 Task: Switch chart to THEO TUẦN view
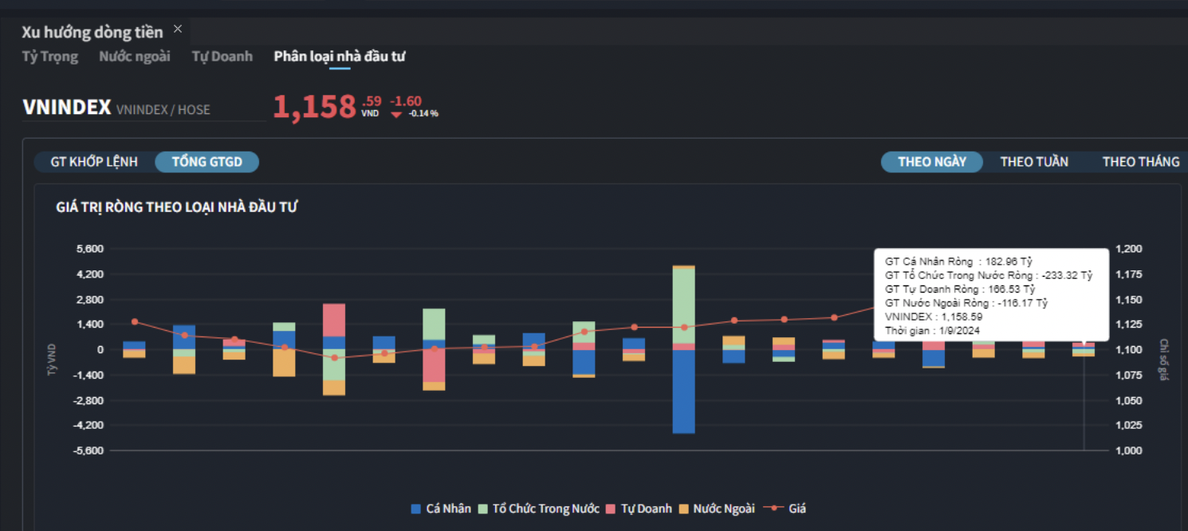(x=1034, y=162)
